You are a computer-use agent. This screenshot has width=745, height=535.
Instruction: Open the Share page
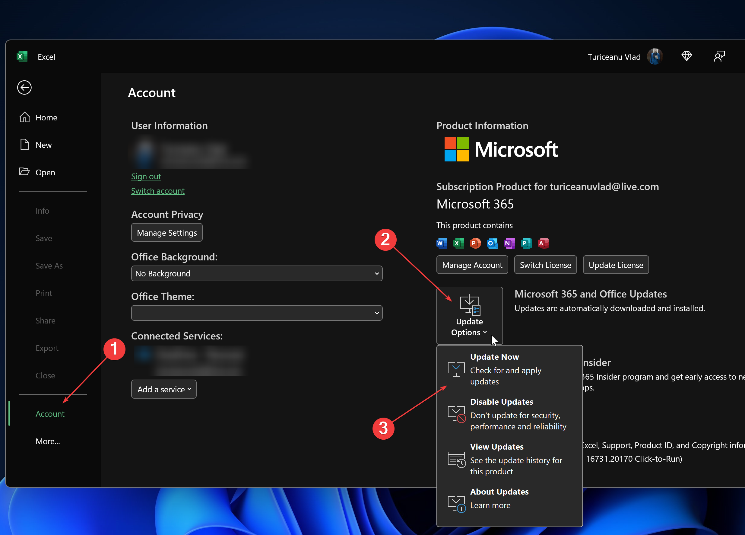coord(45,320)
